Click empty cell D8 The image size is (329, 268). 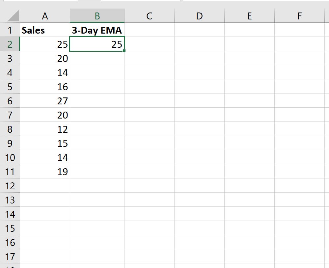[199, 129]
